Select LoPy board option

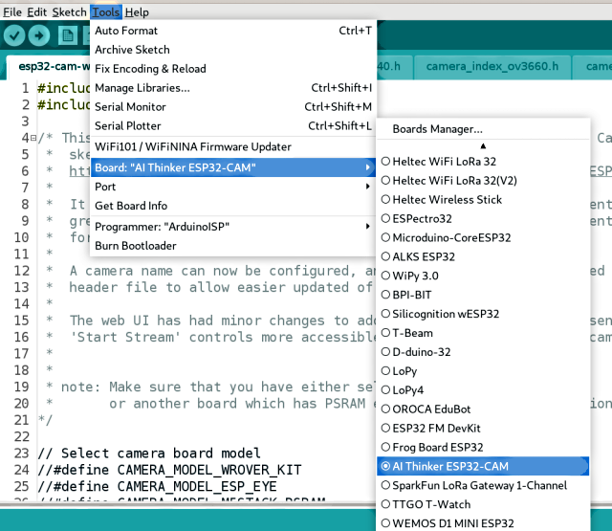(x=483, y=371)
